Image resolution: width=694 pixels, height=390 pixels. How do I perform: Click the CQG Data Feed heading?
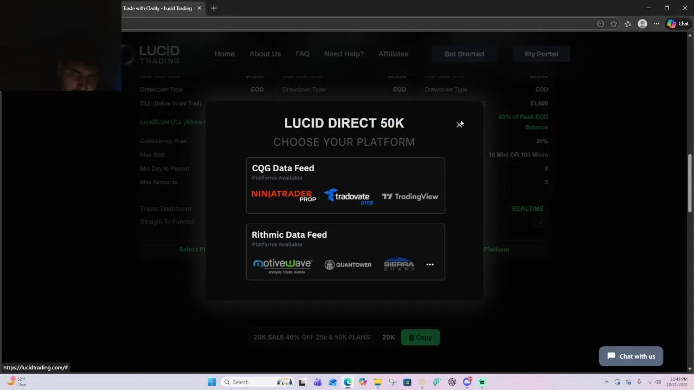click(283, 168)
